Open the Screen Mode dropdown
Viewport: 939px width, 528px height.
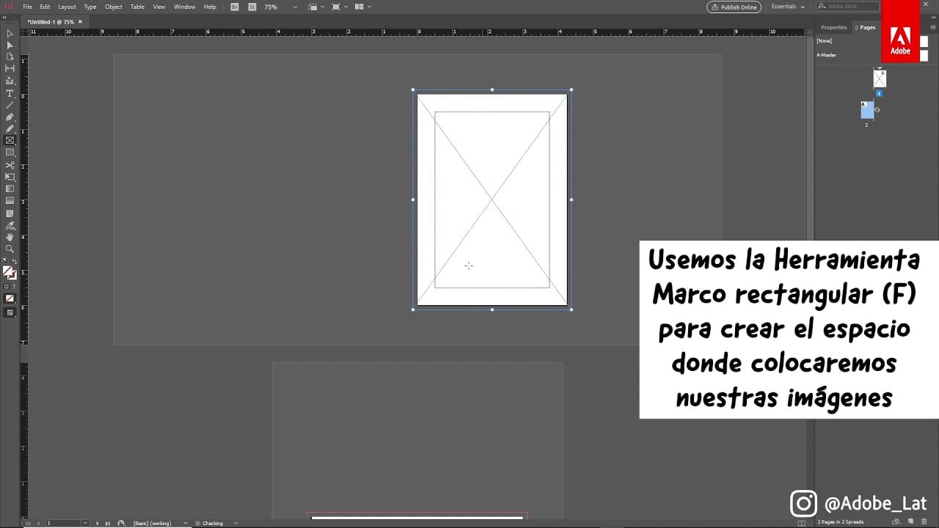(x=339, y=7)
